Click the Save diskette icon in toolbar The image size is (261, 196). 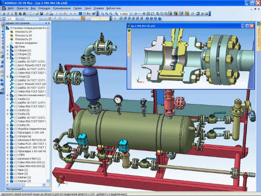click(x=42, y=14)
